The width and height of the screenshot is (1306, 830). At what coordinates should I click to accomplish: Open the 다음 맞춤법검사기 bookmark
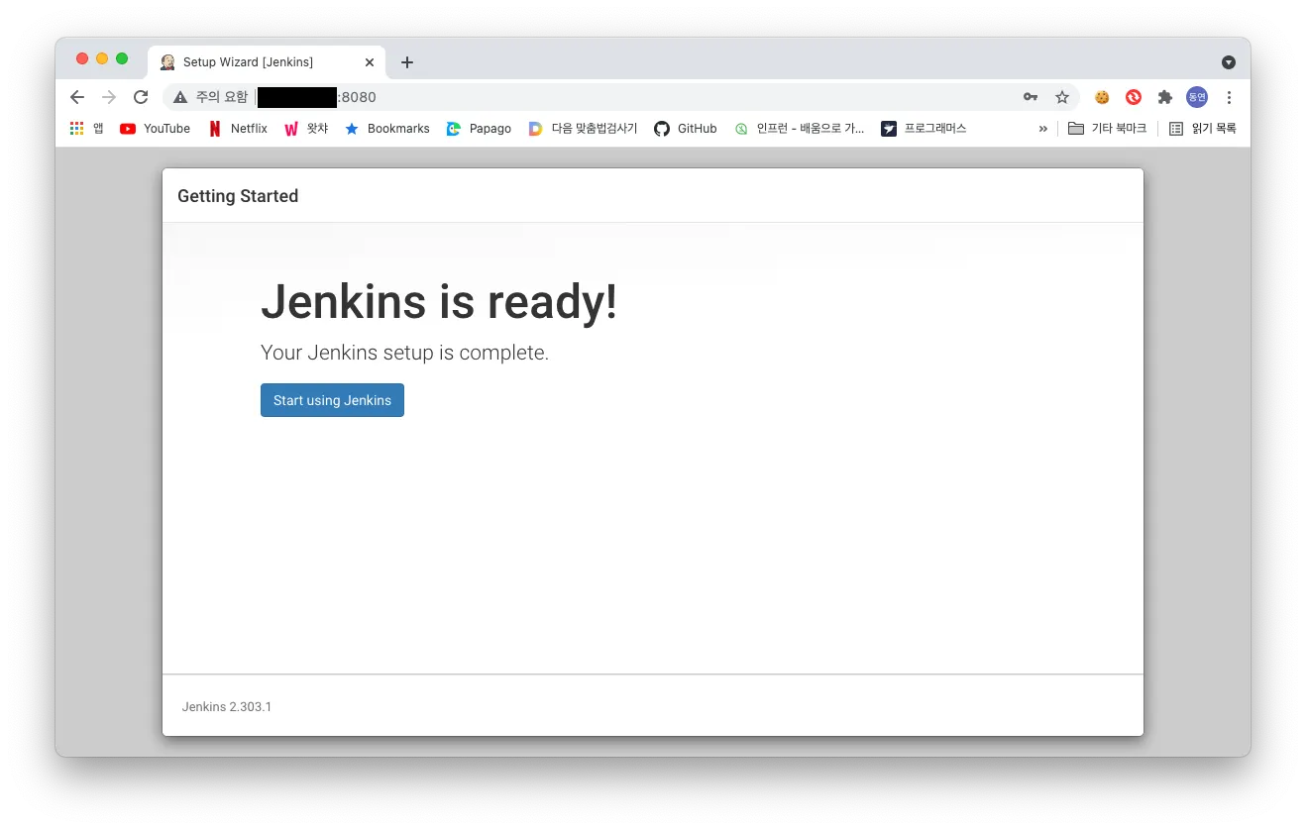point(584,129)
